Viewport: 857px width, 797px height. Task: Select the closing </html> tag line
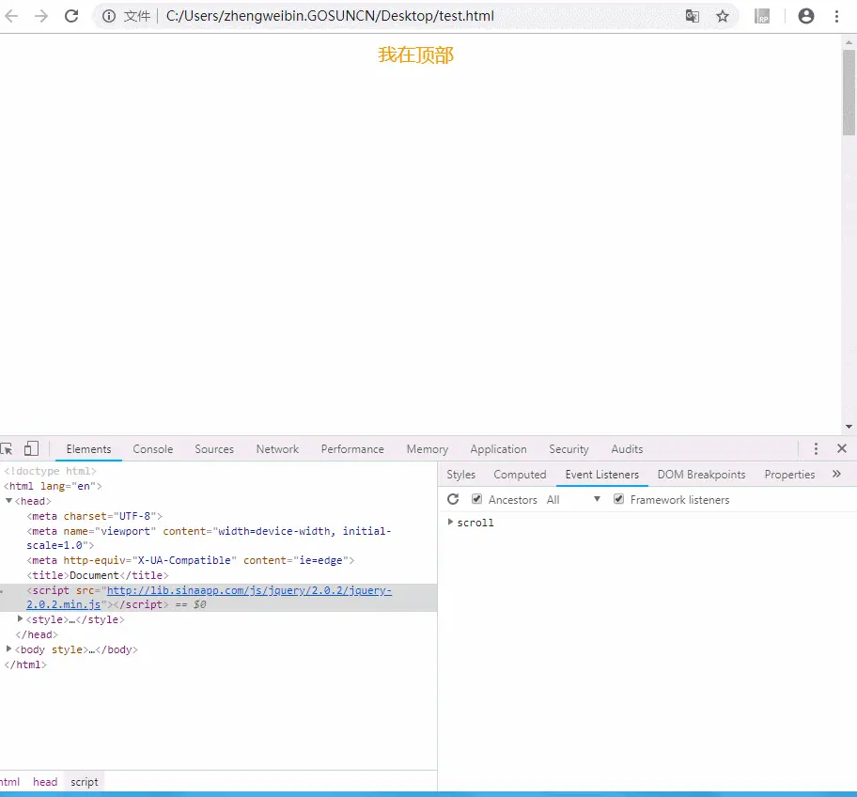coord(25,664)
